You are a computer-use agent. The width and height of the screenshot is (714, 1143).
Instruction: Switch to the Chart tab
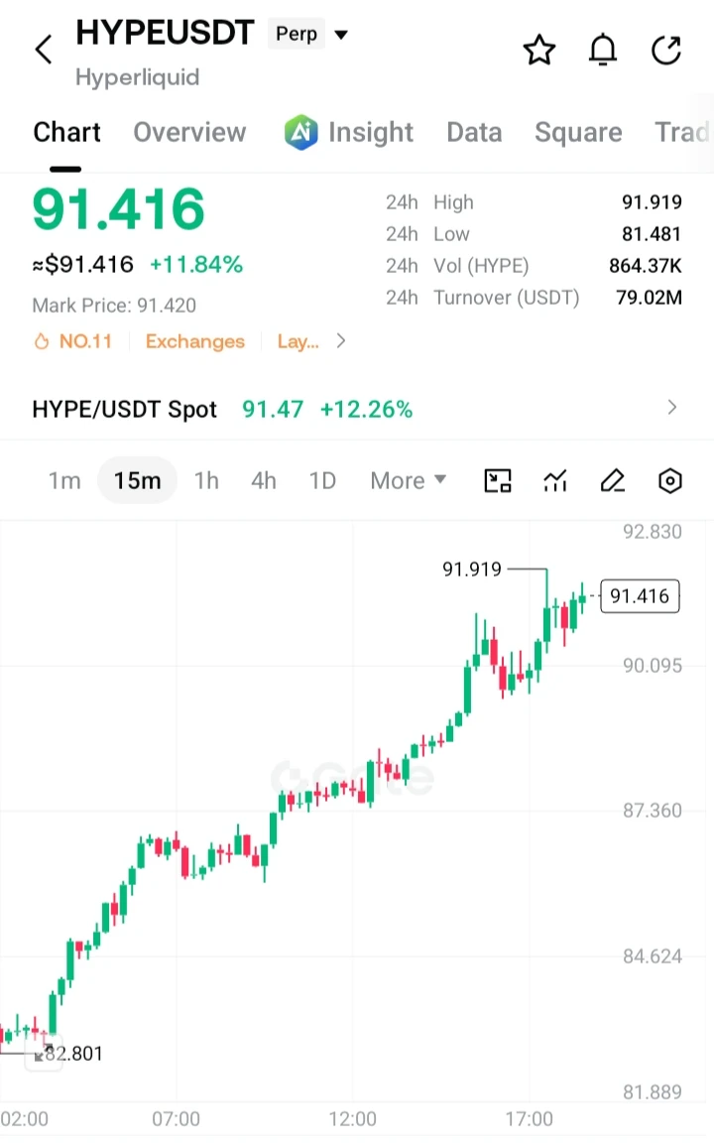(67, 132)
